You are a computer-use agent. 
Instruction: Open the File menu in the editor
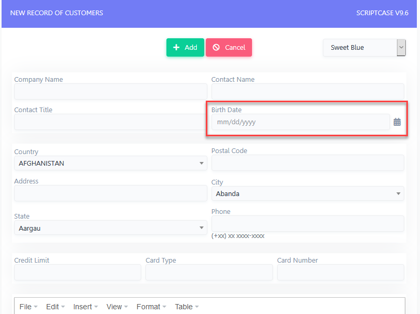pyautogui.click(x=28, y=307)
